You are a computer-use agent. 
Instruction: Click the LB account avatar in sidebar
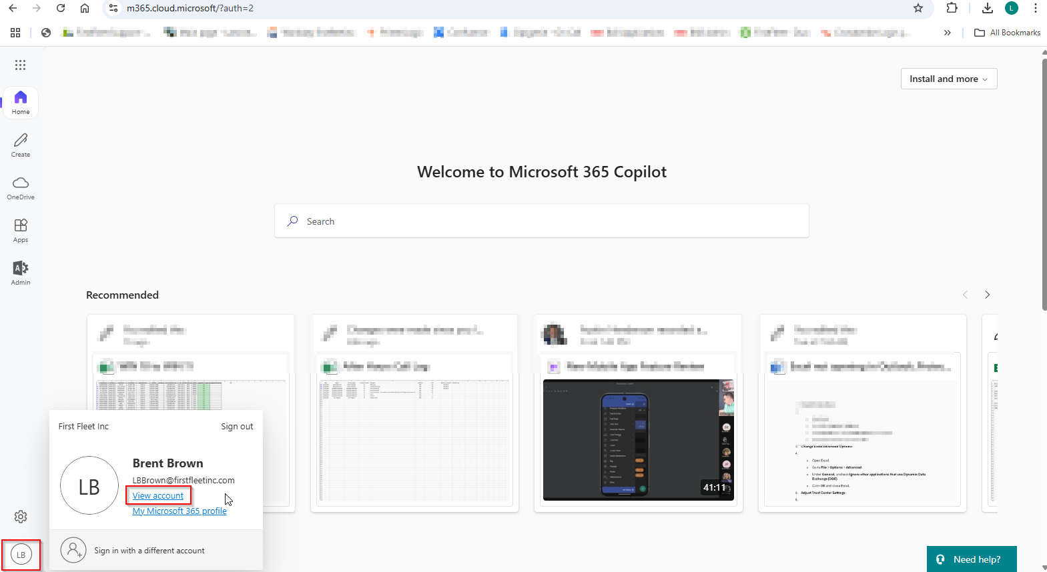pyautogui.click(x=21, y=555)
